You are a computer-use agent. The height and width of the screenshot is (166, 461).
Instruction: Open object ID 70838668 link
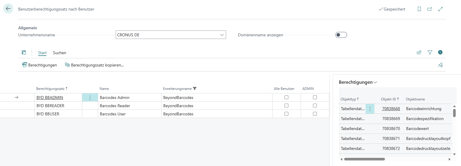[x=391, y=109]
